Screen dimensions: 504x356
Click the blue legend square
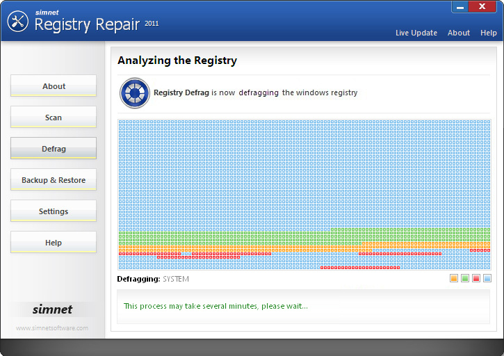(487, 279)
